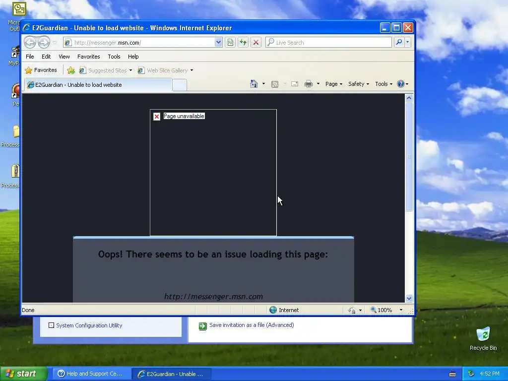Expand the zoom level dropdown arrow
The height and width of the screenshot is (381, 508).
[x=401, y=310]
